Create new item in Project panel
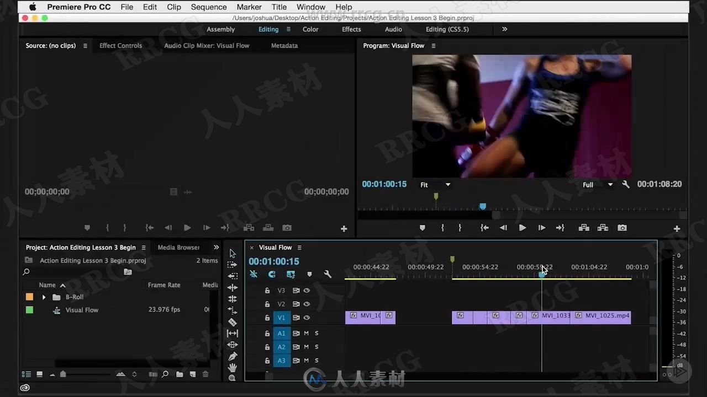Viewport: 707px width, 397px height. (192, 374)
